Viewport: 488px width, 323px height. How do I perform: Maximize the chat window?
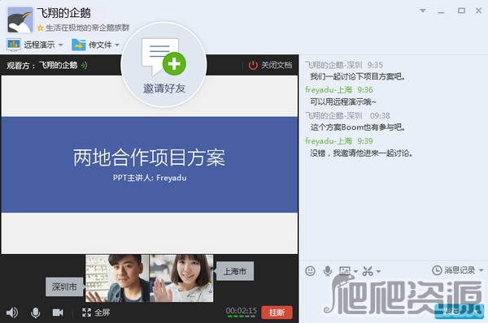461,11
